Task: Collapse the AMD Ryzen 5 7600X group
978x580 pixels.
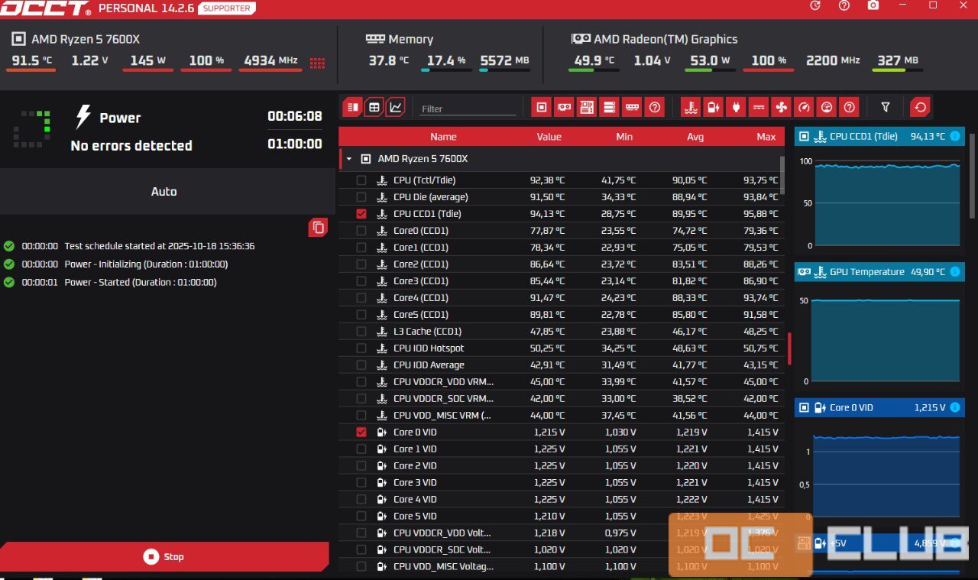Action: (349, 159)
